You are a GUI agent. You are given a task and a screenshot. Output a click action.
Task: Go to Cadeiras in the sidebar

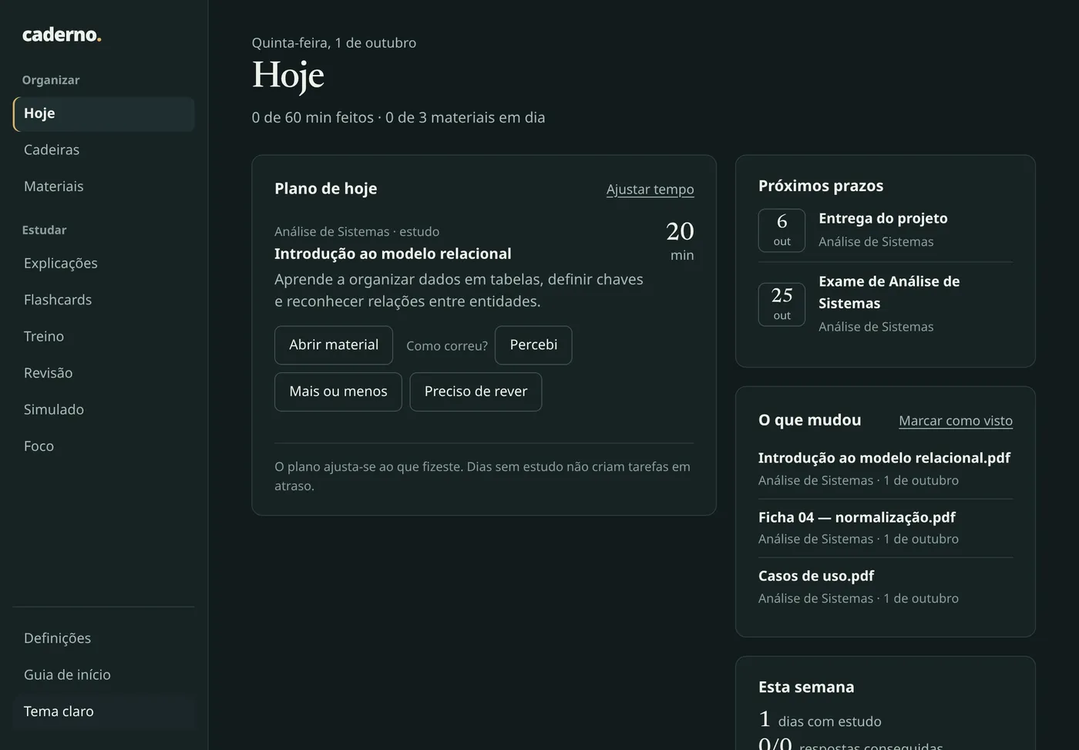point(103,150)
